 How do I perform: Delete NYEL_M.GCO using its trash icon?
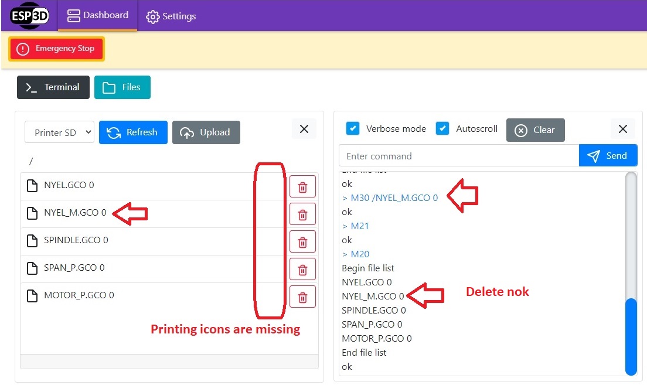302,213
